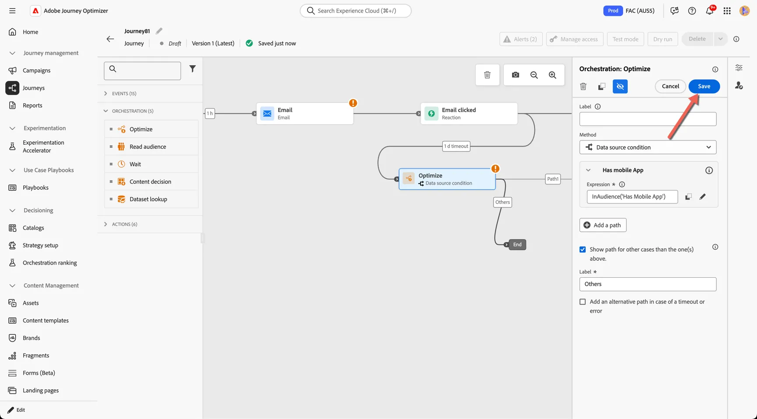The width and height of the screenshot is (757, 419).
Task: Click the Others label text field
Action: [648, 284]
